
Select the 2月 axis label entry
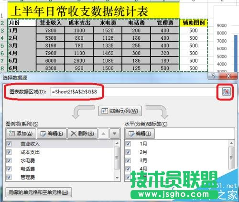coord(143,152)
